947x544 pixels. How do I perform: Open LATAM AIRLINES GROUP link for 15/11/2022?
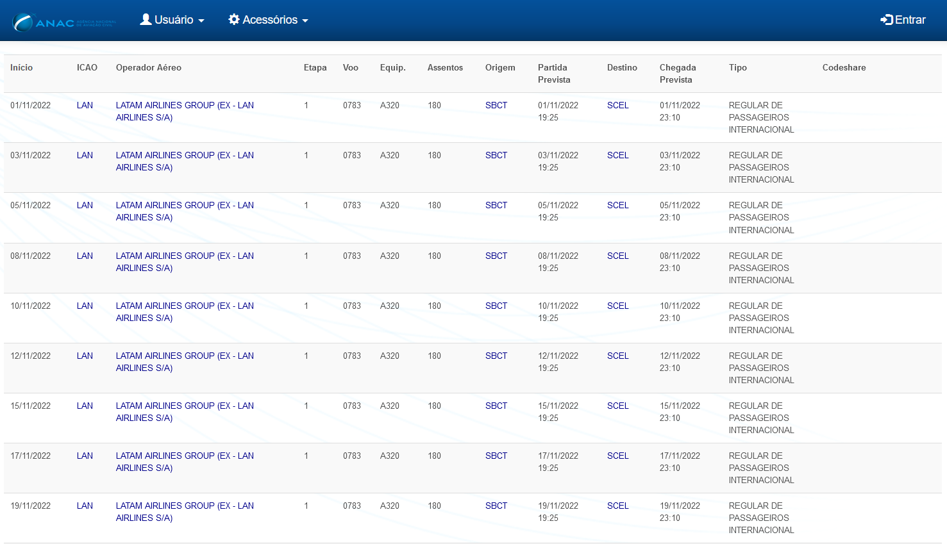point(185,412)
